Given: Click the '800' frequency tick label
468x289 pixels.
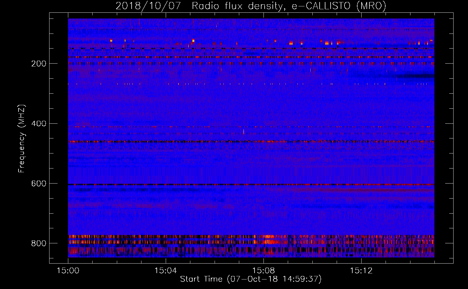Looking at the screenshot, I should (38, 243).
